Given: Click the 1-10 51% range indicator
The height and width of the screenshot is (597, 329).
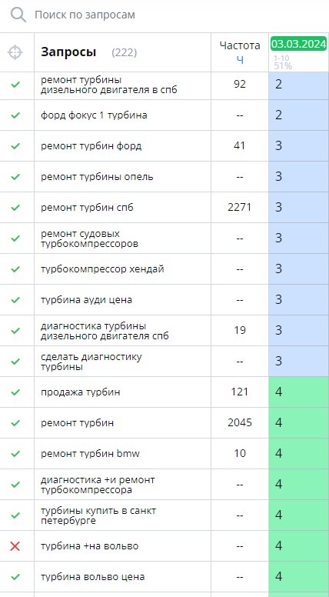Looking at the screenshot, I should (283, 62).
